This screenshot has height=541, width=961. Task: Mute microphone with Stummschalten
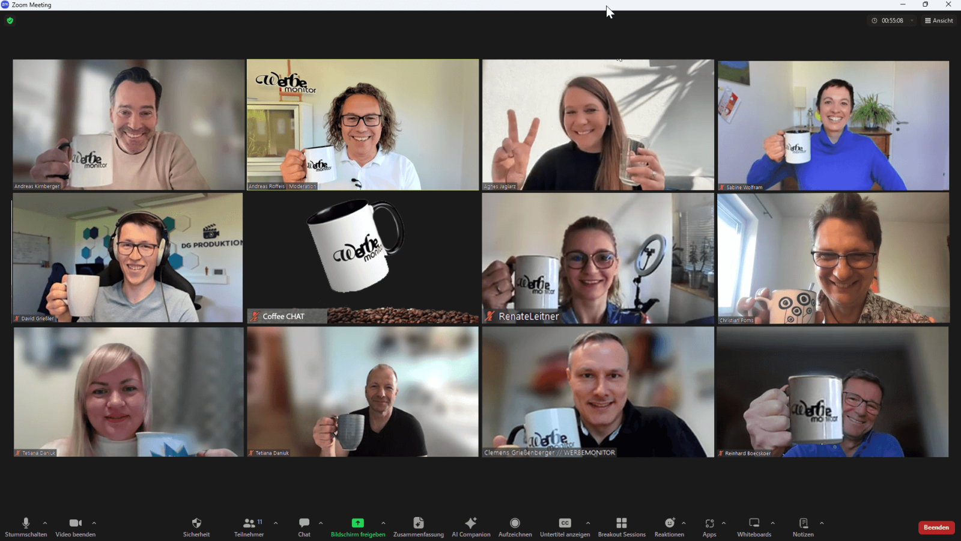[26, 524]
